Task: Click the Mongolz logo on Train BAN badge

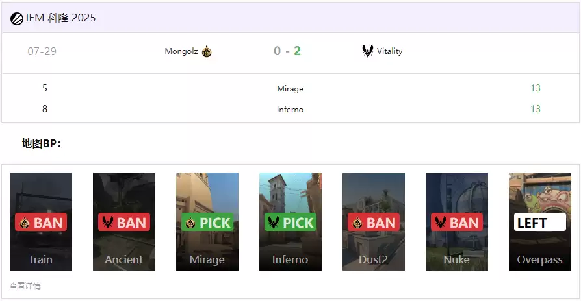Action: (x=25, y=223)
